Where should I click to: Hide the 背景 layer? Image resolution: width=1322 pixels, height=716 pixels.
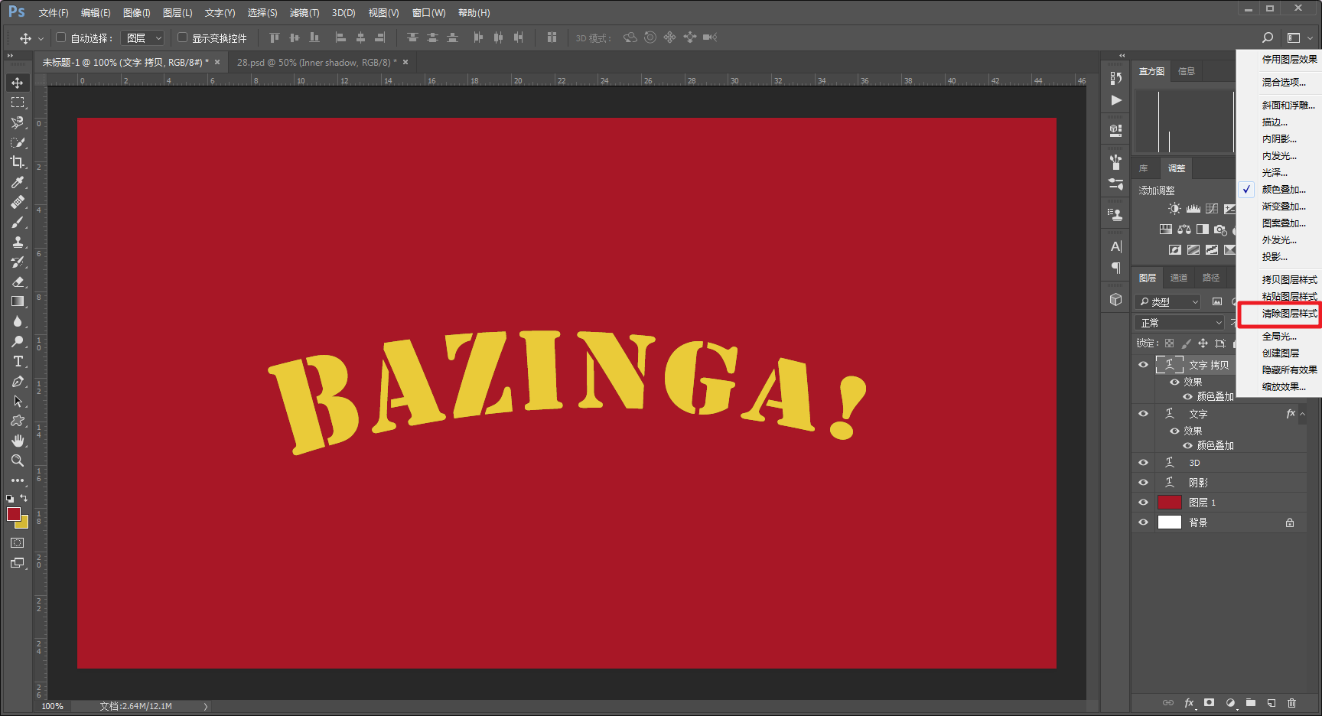(1143, 522)
